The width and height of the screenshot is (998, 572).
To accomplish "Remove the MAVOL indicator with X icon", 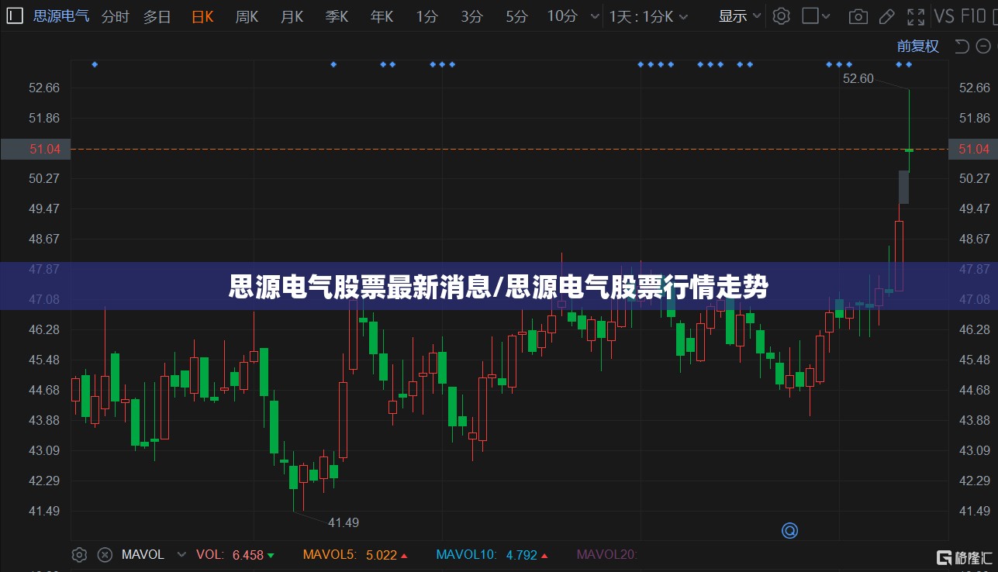I will 105,554.
